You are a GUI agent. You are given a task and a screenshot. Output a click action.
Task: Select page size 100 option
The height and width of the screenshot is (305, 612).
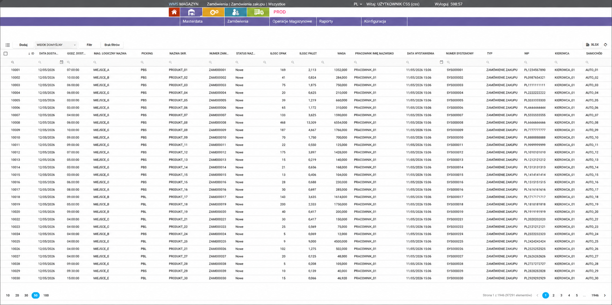click(x=46, y=295)
